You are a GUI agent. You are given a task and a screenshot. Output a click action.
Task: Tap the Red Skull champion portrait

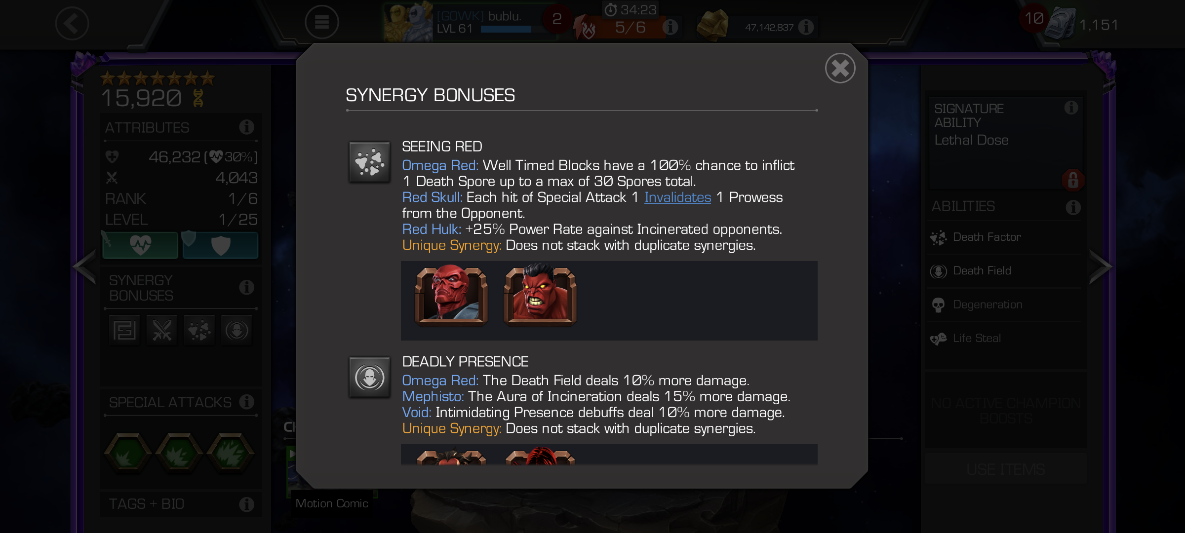pos(451,296)
